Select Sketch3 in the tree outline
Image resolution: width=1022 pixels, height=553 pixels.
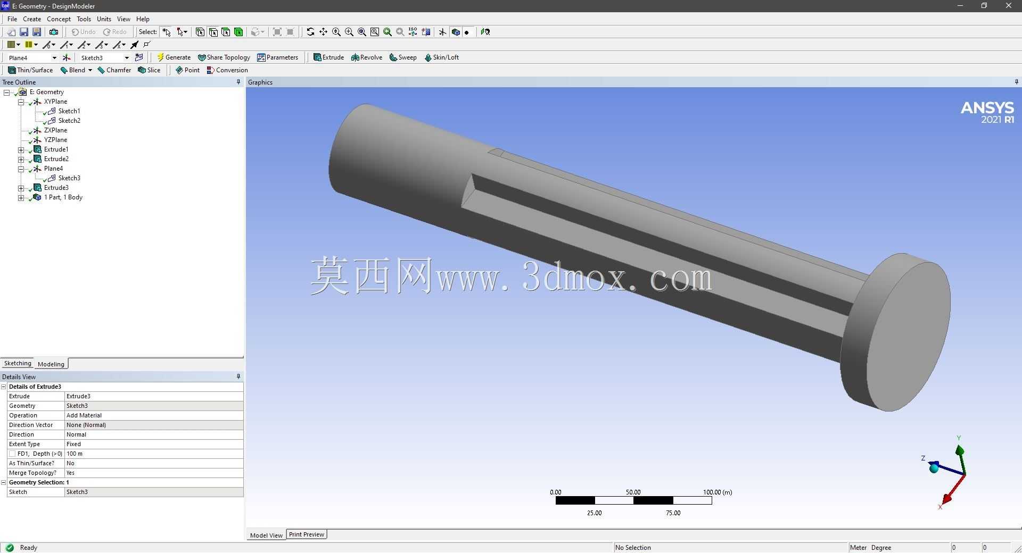click(x=69, y=178)
